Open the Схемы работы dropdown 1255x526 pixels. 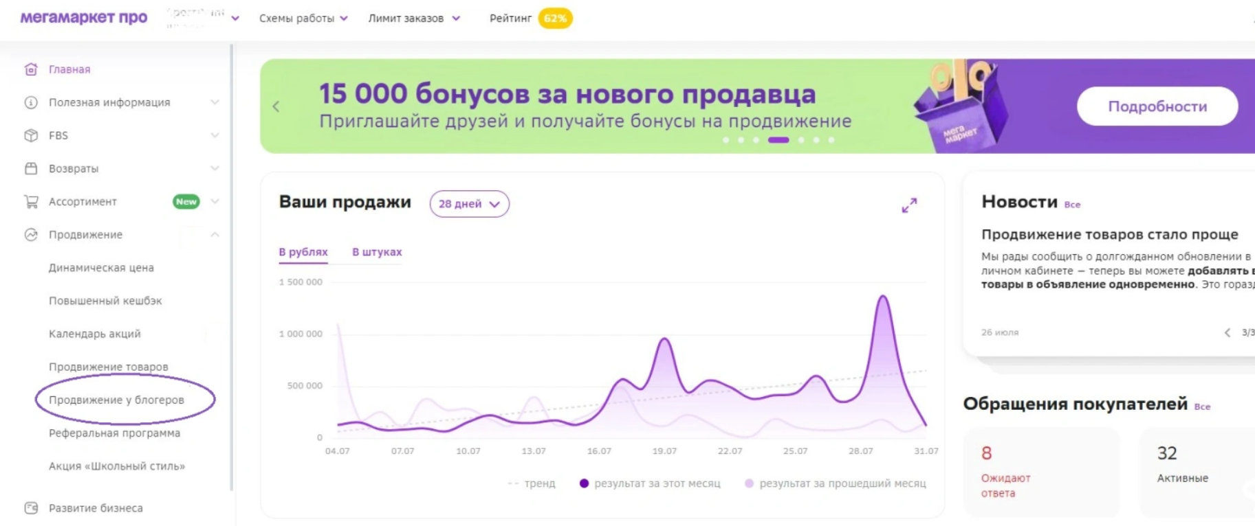(x=303, y=19)
